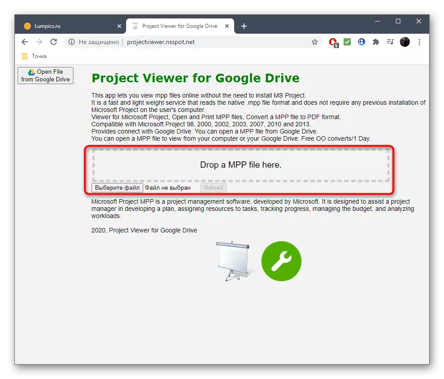Click the 2020, Project Viewer for Google Drive footer
444x379 pixels.
point(144,230)
